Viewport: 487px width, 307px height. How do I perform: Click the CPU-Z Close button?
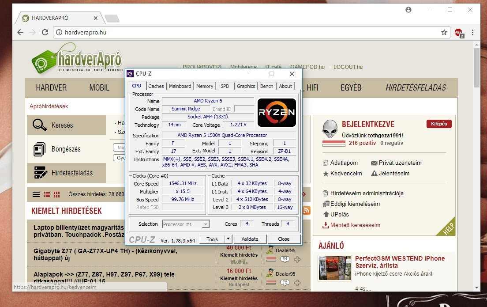pos(284,239)
